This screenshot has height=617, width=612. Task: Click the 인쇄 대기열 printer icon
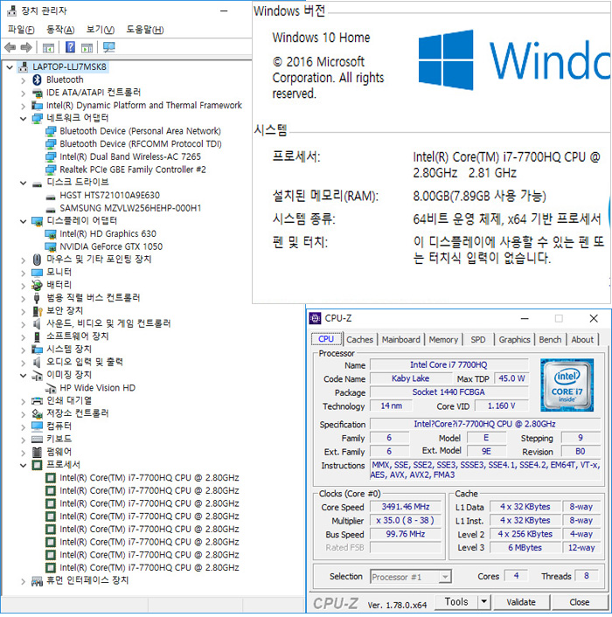pyautogui.click(x=37, y=401)
